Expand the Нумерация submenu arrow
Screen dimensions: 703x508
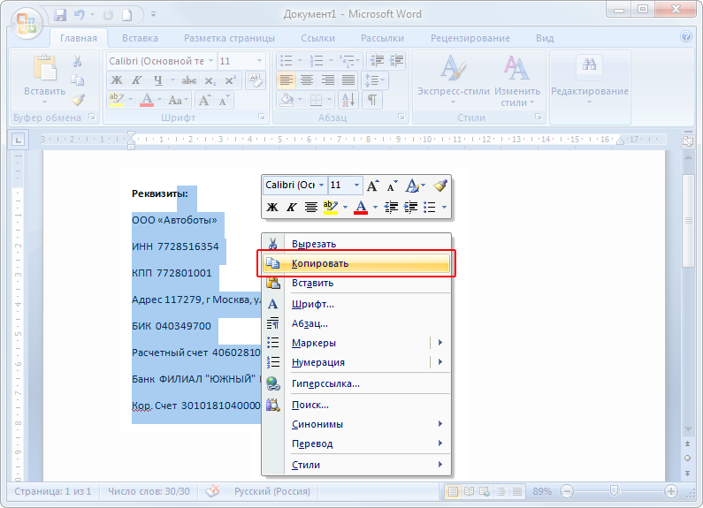(x=440, y=362)
